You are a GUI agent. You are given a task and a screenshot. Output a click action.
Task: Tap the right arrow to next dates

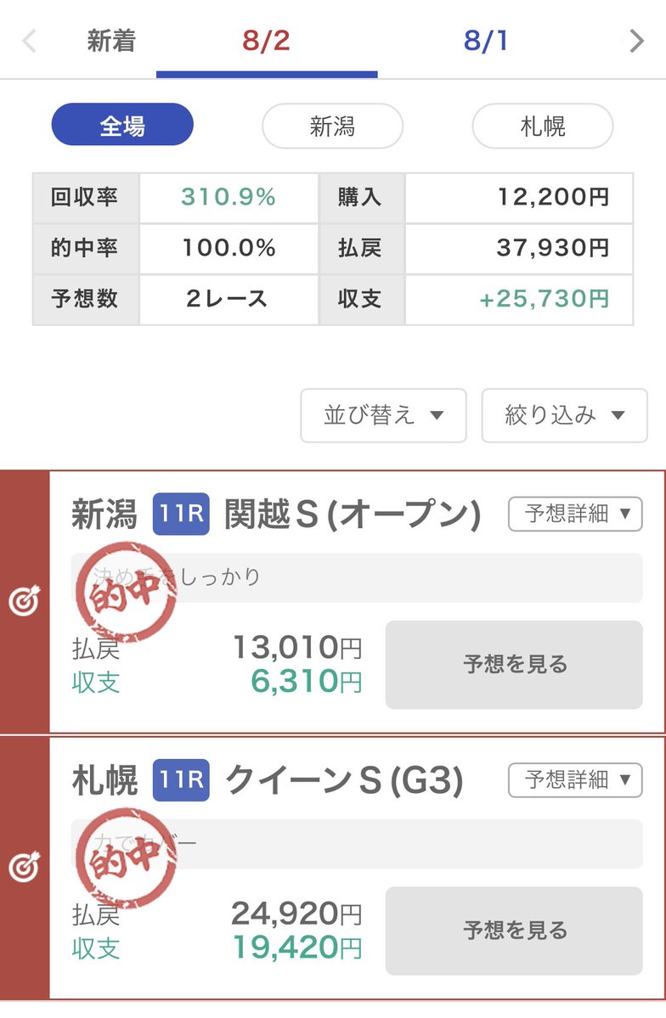(637, 41)
